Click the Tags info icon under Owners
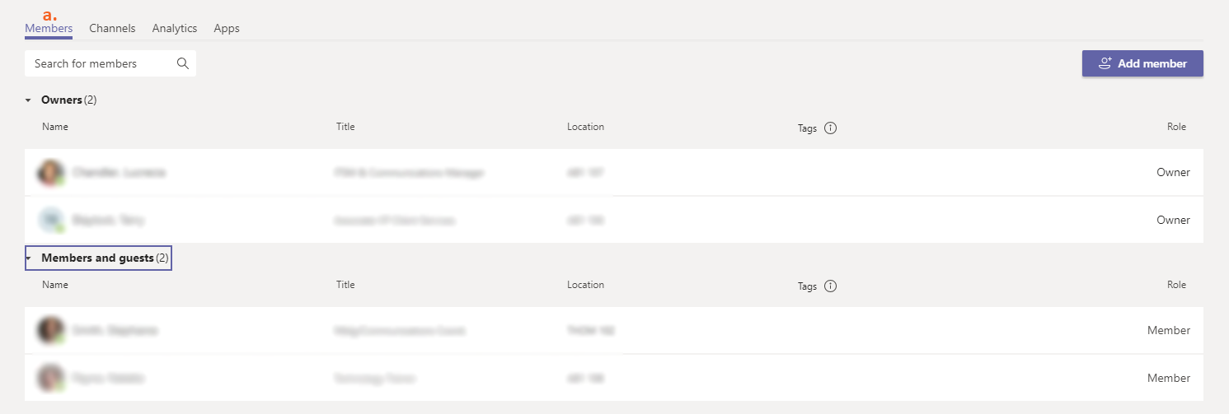The height and width of the screenshot is (414, 1229). pyautogui.click(x=830, y=128)
